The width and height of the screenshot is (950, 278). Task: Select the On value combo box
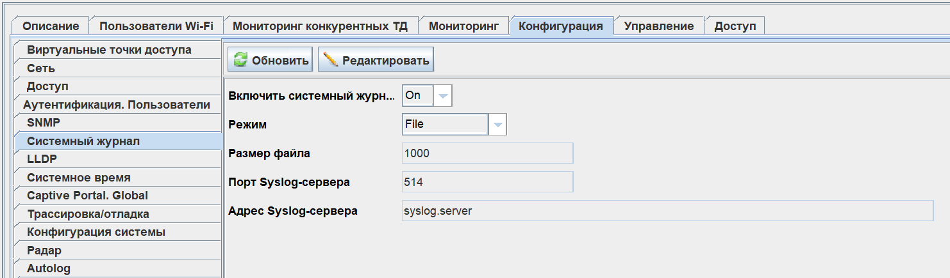click(x=418, y=96)
